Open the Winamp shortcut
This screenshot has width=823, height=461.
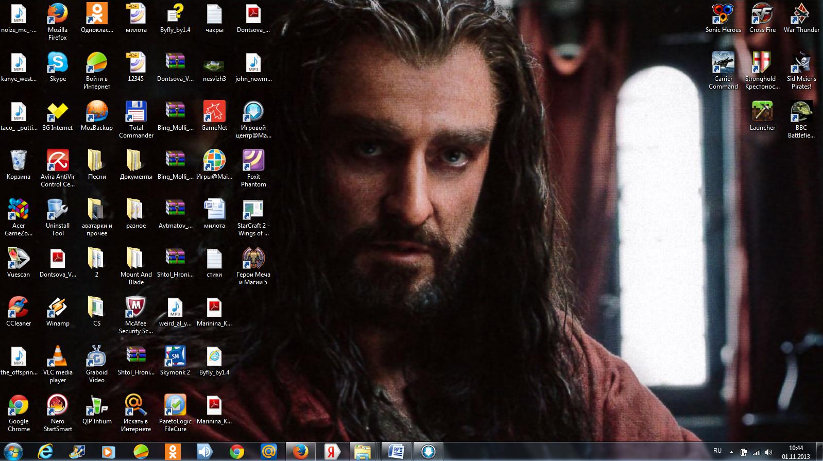[58, 312]
